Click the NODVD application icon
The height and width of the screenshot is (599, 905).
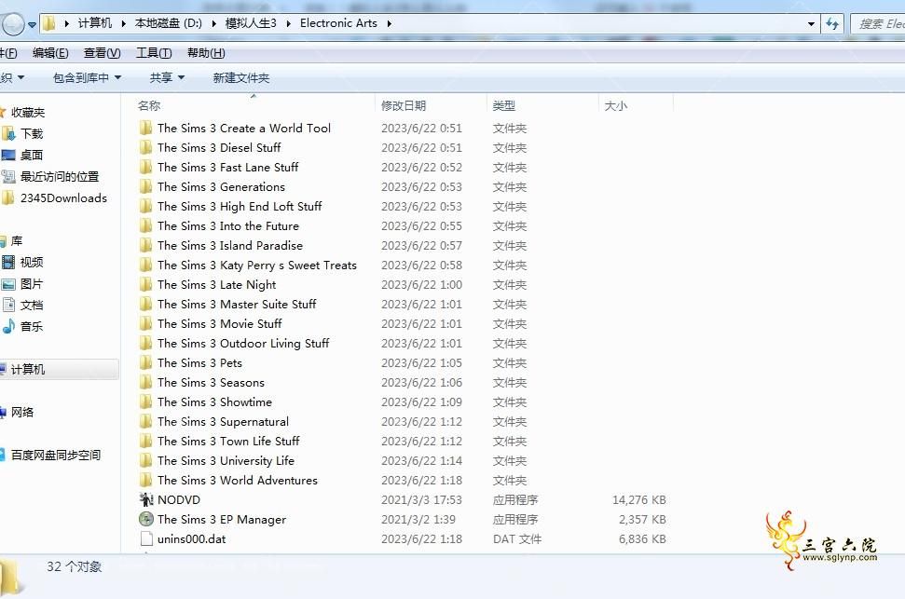(x=146, y=499)
